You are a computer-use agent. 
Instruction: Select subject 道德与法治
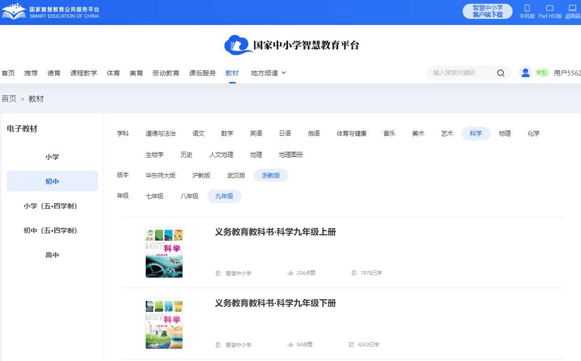pyautogui.click(x=160, y=133)
